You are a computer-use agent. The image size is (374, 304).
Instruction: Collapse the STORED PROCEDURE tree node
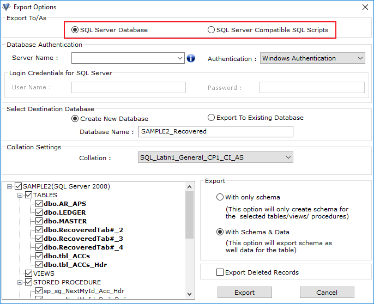pyautogui.click(x=20, y=283)
